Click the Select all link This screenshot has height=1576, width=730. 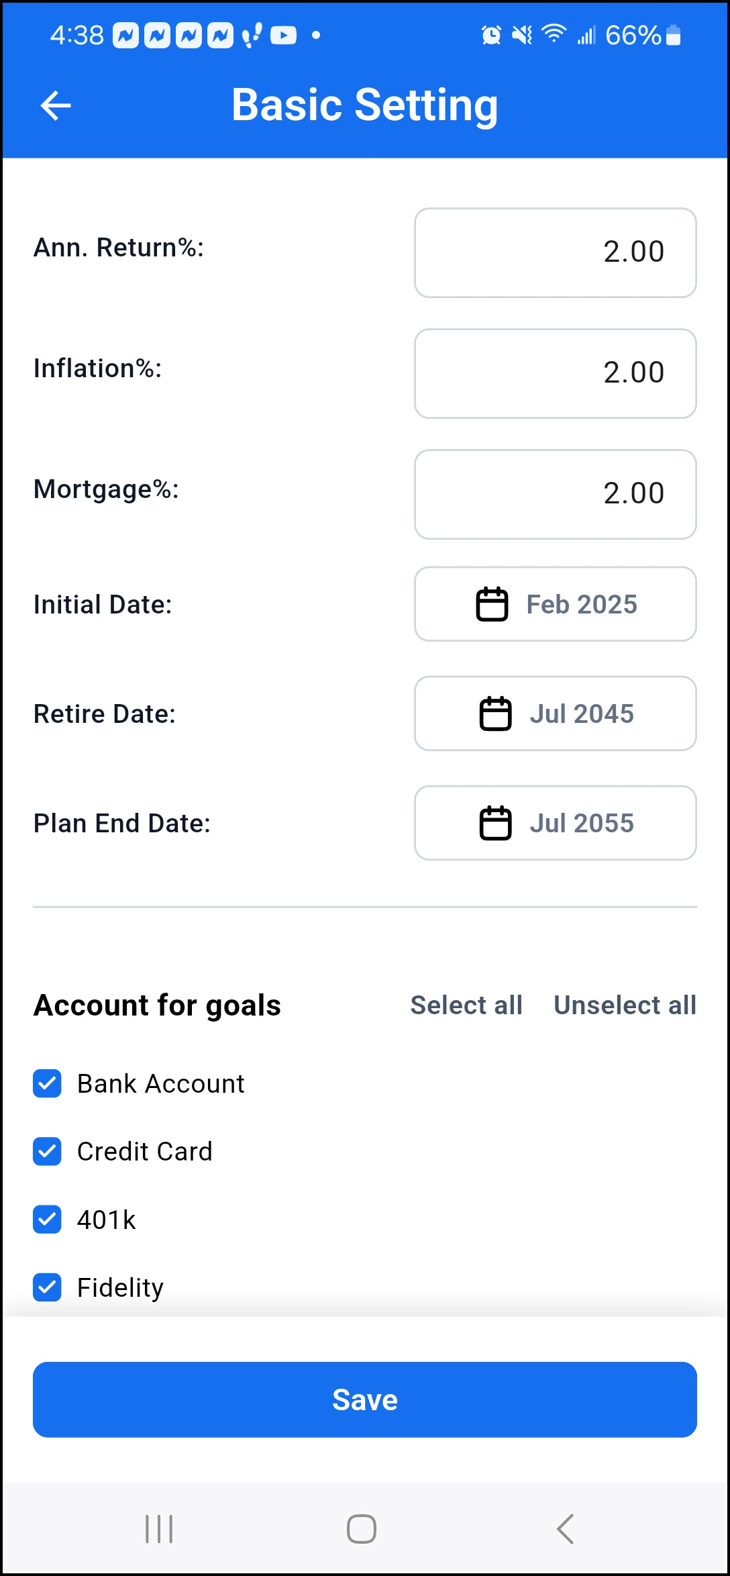[x=466, y=1005]
